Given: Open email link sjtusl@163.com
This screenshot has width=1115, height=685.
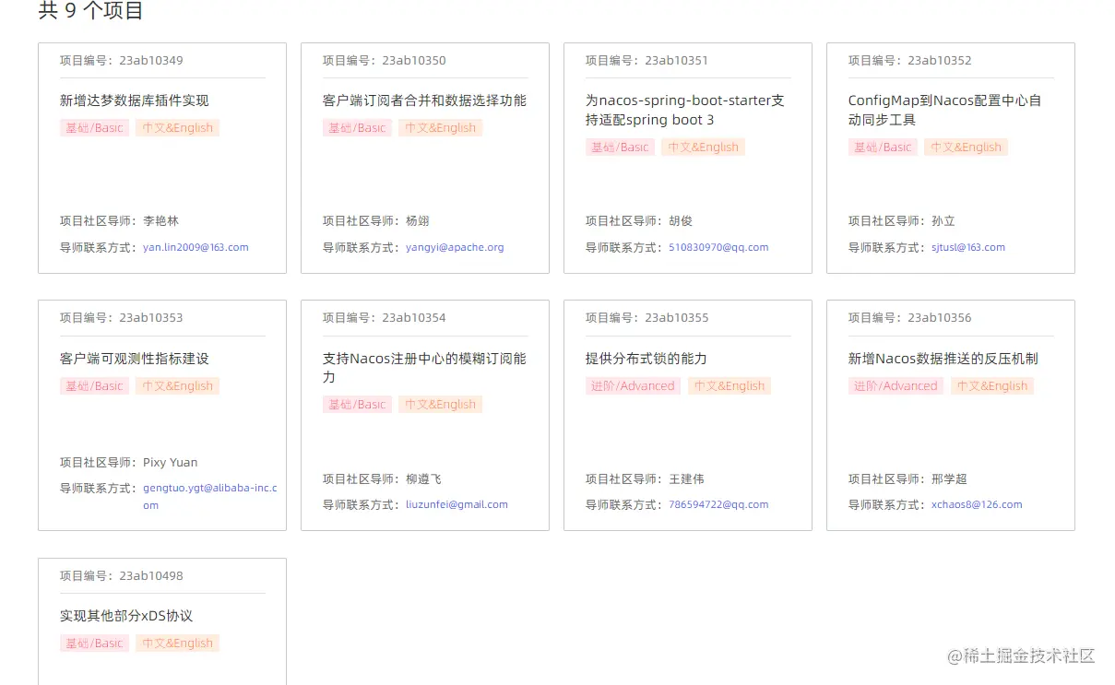Looking at the screenshot, I should pyautogui.click(x=968, y=247).
